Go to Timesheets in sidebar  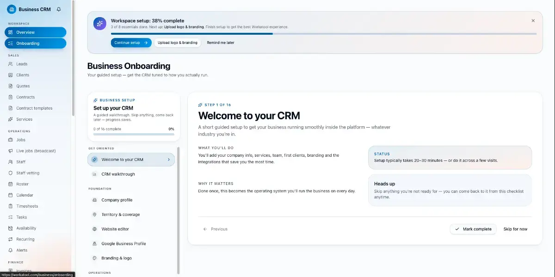[36, 206]
